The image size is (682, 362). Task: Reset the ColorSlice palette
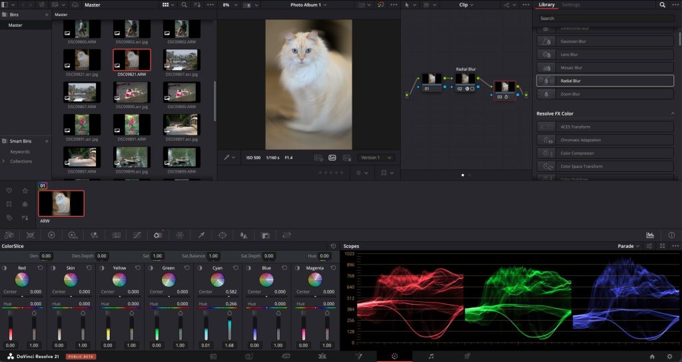click(x=333, y=246)
